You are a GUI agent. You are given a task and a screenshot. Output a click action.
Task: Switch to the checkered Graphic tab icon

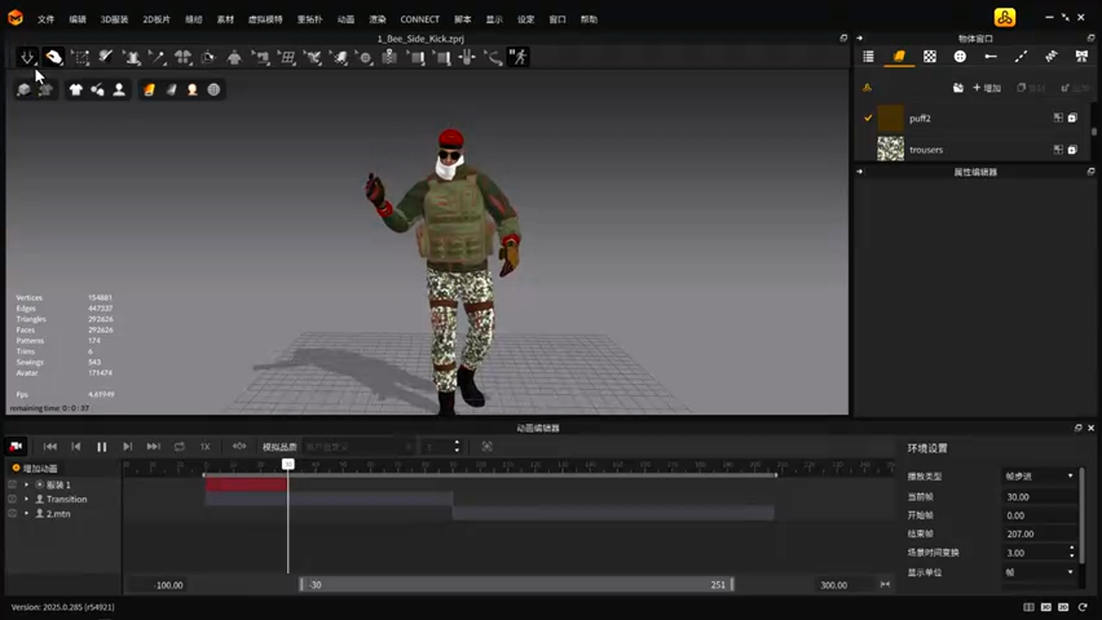click(930, 57)
